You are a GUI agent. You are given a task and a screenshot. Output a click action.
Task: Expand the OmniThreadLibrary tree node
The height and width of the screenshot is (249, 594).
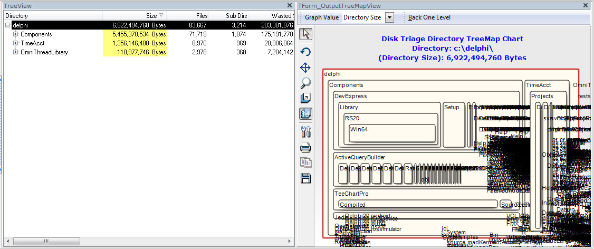(x=15, y=52)
